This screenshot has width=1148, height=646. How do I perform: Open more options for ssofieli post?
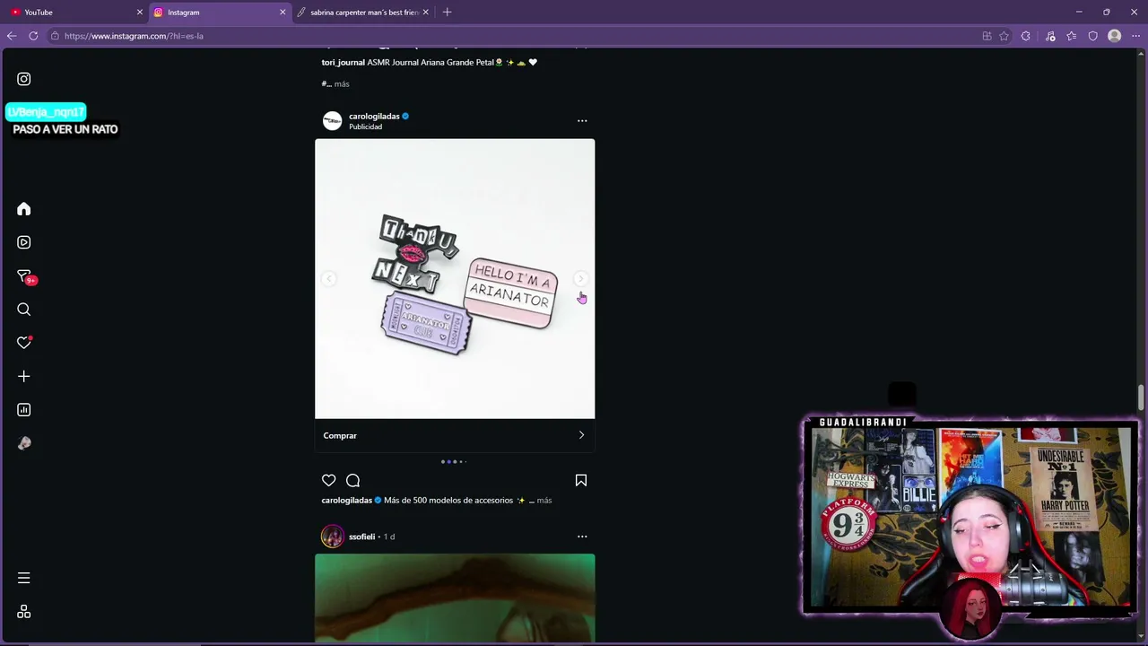coord(582,537)
